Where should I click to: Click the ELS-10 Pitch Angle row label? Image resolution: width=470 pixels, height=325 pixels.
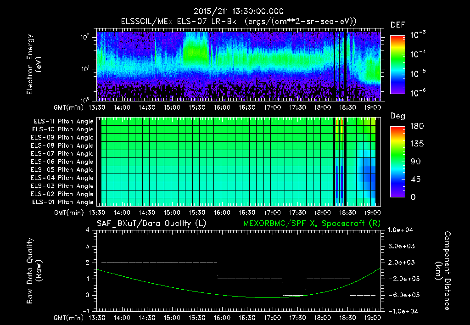[63, 129]
